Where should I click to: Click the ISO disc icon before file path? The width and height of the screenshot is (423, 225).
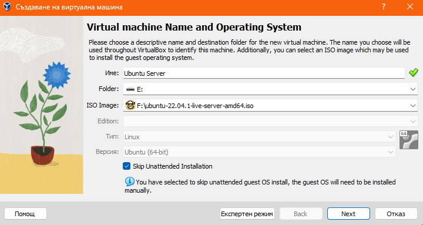click(130, 106)
